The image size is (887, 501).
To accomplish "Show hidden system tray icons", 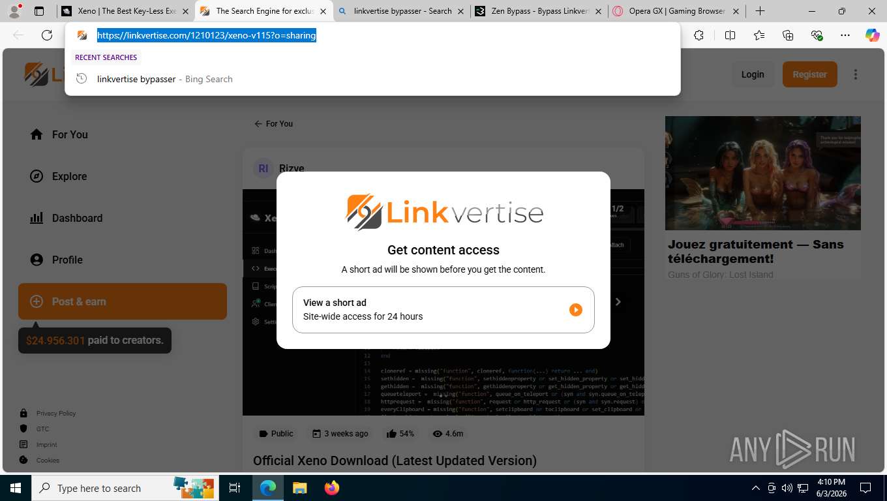I will point(755,488).
